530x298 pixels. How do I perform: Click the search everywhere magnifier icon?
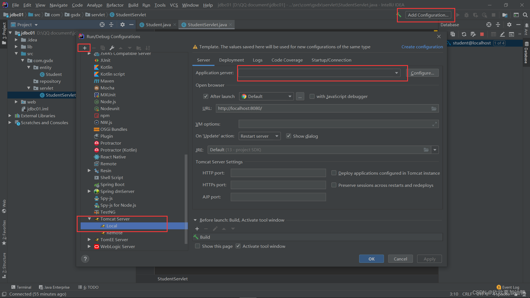click(x=525, y=15)
